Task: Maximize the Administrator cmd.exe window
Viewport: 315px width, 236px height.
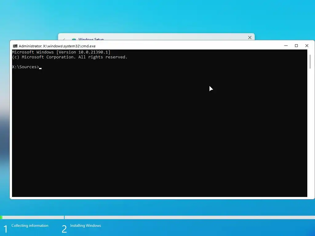Action: (296, 46)
